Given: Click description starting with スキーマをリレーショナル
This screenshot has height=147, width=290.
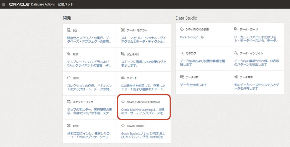Looking at the screenshot, I should pos(143,40).
